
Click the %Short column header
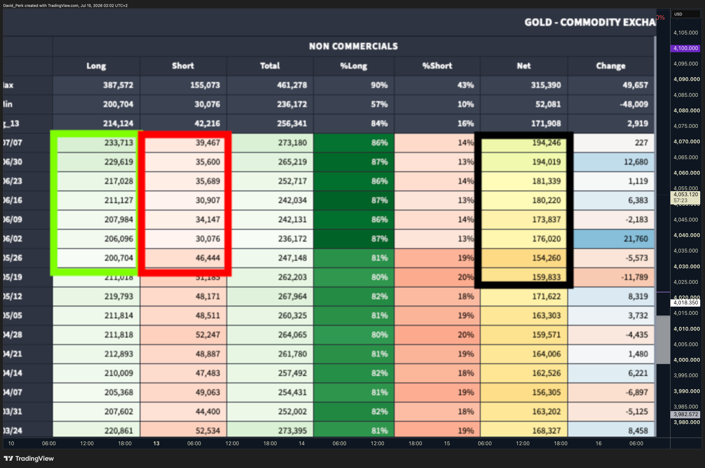[x=437, y=66]
